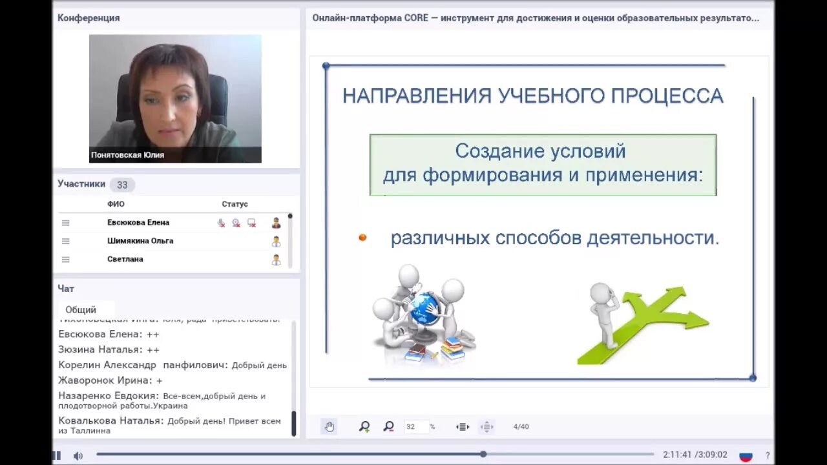Image resolution: width=827 pixels, height=465 pixels.
Task: Change language via Russian flag
Action: coord(746,455)
